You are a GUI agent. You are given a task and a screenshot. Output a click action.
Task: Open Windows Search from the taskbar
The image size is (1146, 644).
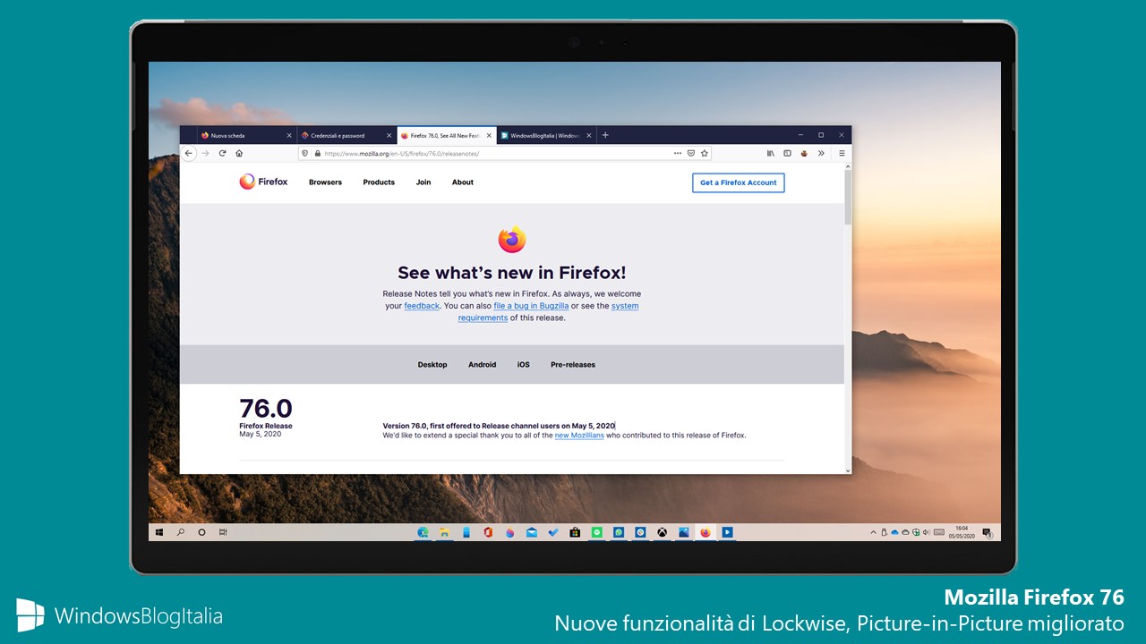coord(181,532)
